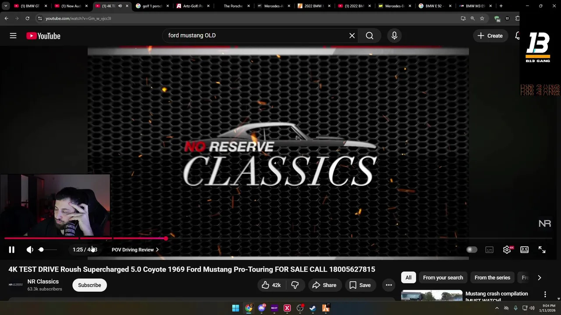561x315 pixels.
Task: Switch to the golf 1 porsche tab
Action: click(x=152, y=6)
